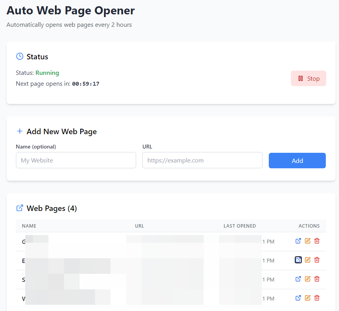Screen dimensions: 339x311
Task: Focus the Name (optional) text field
Action: click(x=76, y=160)
